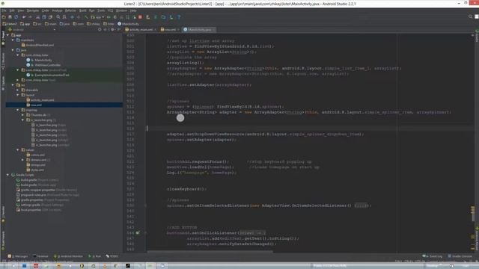
Task: Click the Find magnifier toolbar icon
Action: pyautogui.click(x=58, y=17)
